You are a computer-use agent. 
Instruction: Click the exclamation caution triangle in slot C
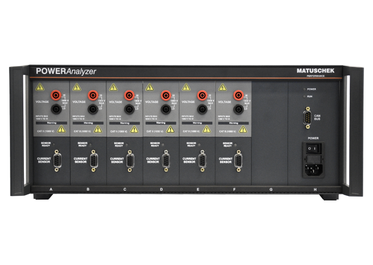tap(134, 129)
